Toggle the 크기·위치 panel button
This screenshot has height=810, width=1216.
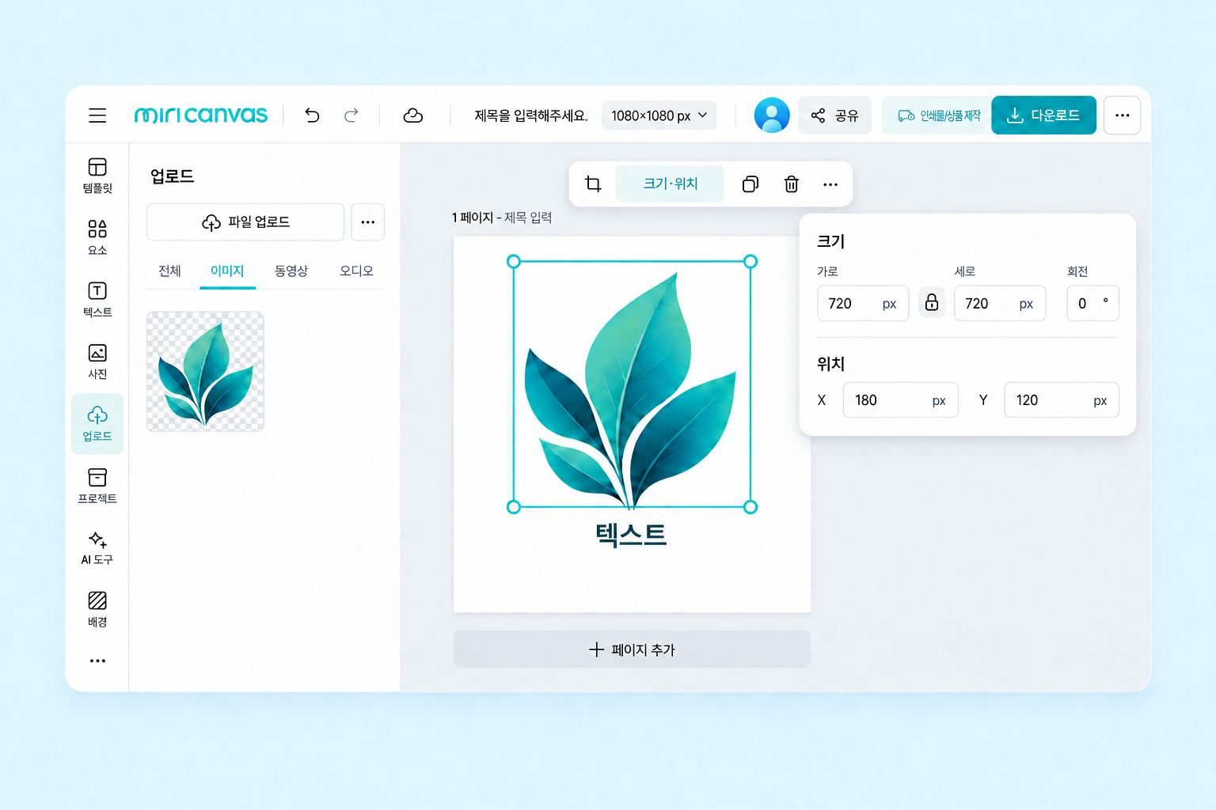click(670, 184)
